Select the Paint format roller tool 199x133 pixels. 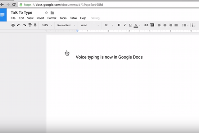click(x=30, y=25)
